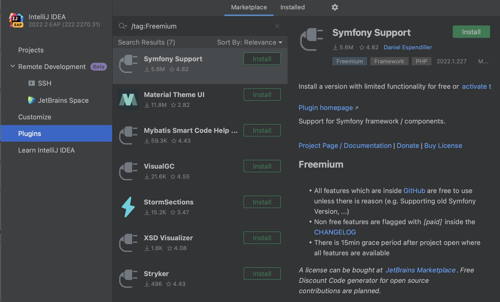Click the Mybatis Smart Code Help plug icon
This screenshot has width=500, height=302.
pyautogui.click(x=128, y=135)
